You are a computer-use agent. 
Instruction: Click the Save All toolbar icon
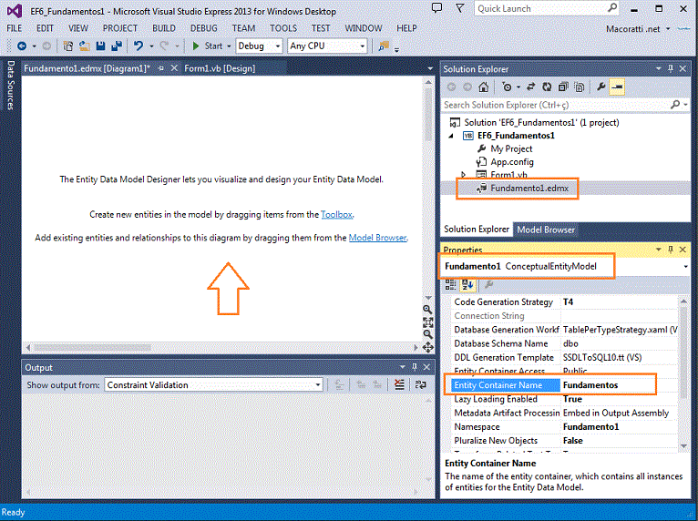pos(117,46)
